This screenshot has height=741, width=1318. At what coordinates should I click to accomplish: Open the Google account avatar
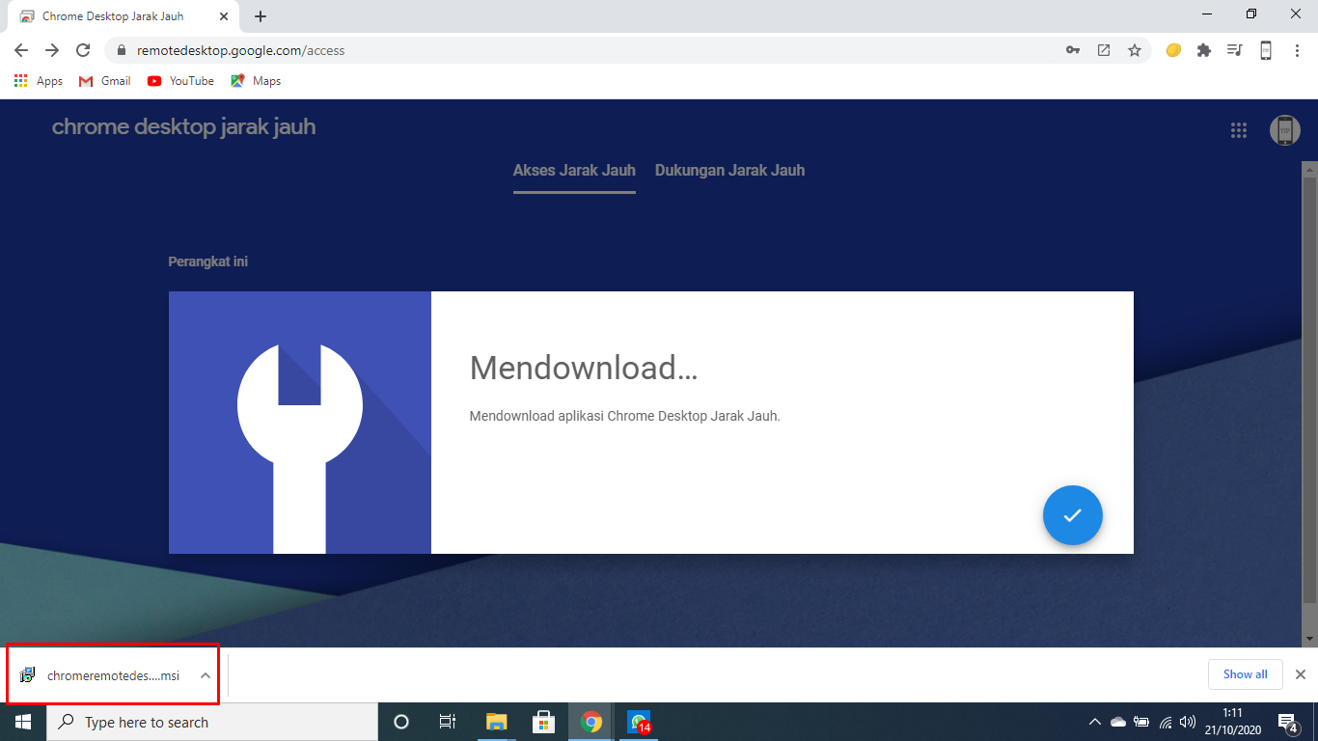point(1284,130)
